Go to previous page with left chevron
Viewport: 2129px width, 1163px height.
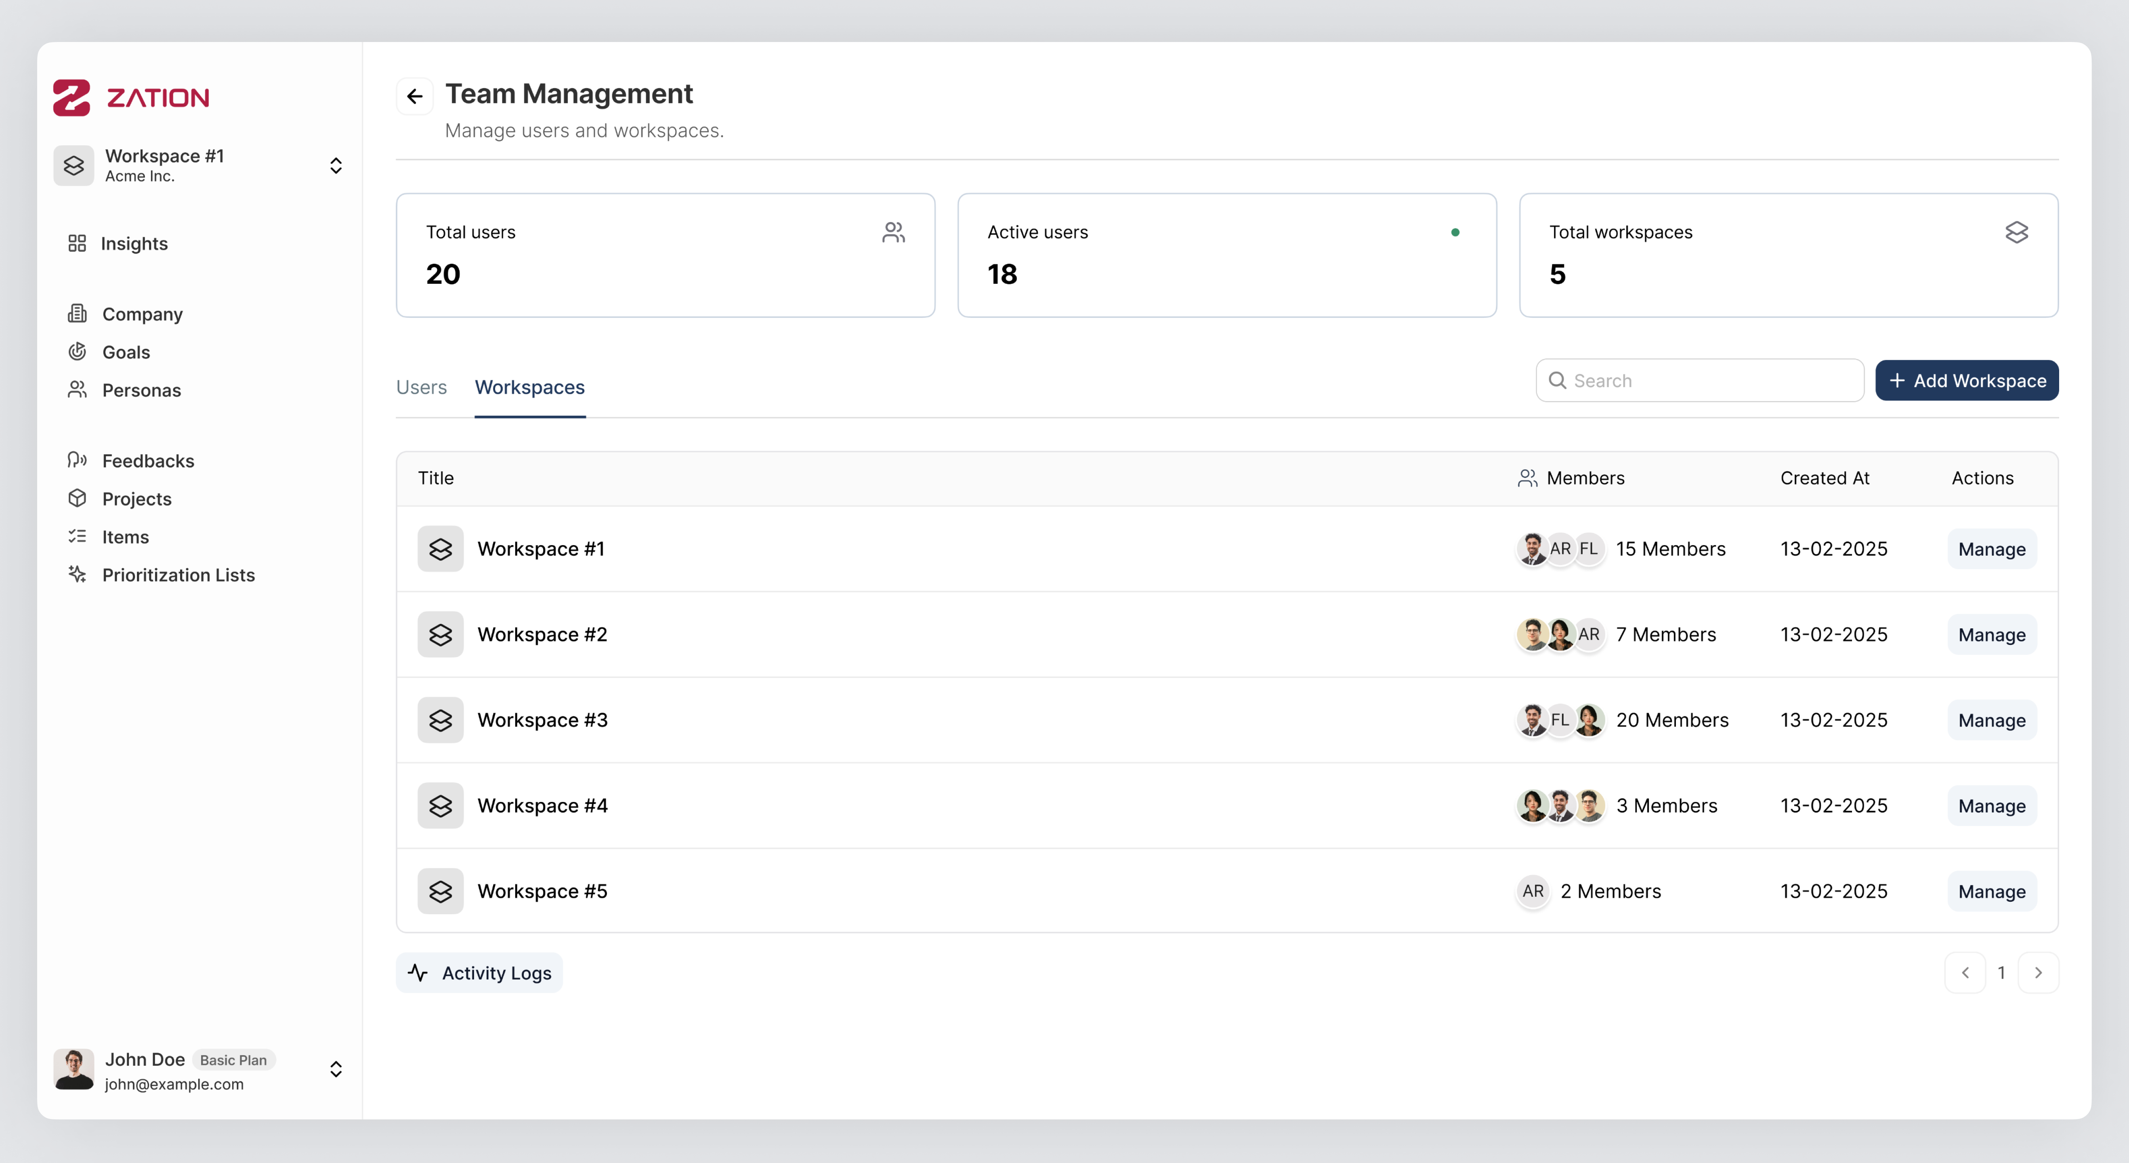(x=1965, y=973)
